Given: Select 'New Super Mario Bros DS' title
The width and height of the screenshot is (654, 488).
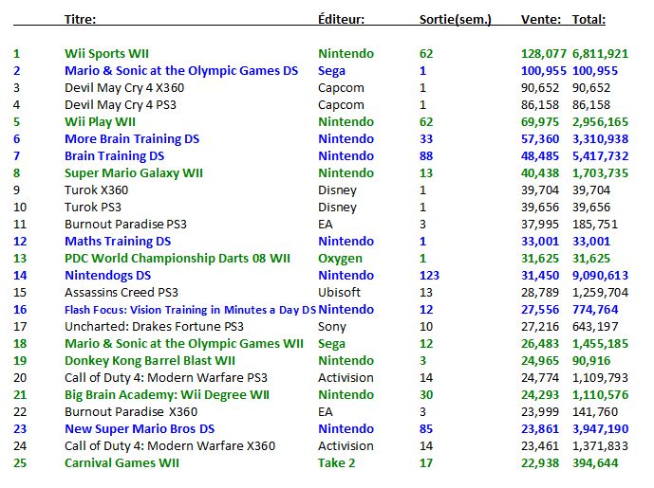Looking at the screenshot, I should [x=140, y=429].
